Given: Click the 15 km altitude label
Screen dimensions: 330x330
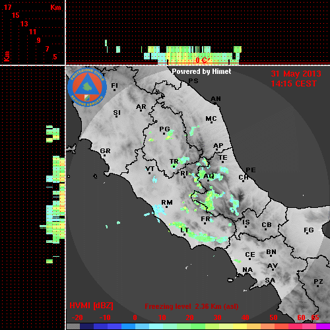Looking at the screenshot, I should pos(16,15).
